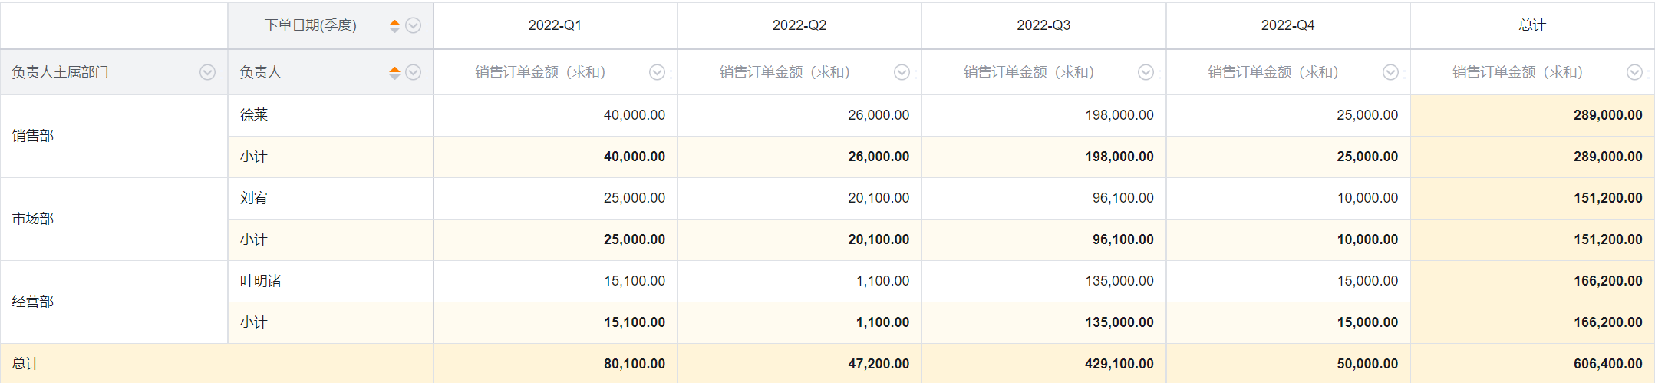This screenshot has height=383, width=1655.
Task: Open 2022-Q3 销售订单金额 column menu icon
Action: click(x=1146, y=72)
